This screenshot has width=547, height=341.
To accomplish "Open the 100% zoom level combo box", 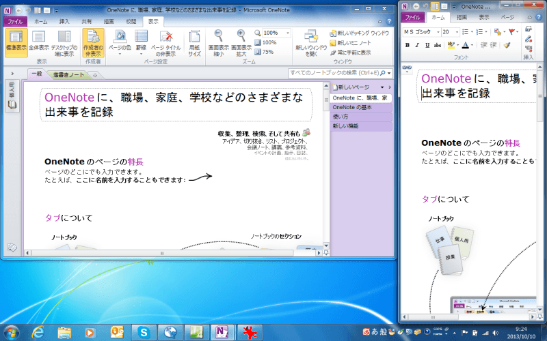I will tap(276, 33).
